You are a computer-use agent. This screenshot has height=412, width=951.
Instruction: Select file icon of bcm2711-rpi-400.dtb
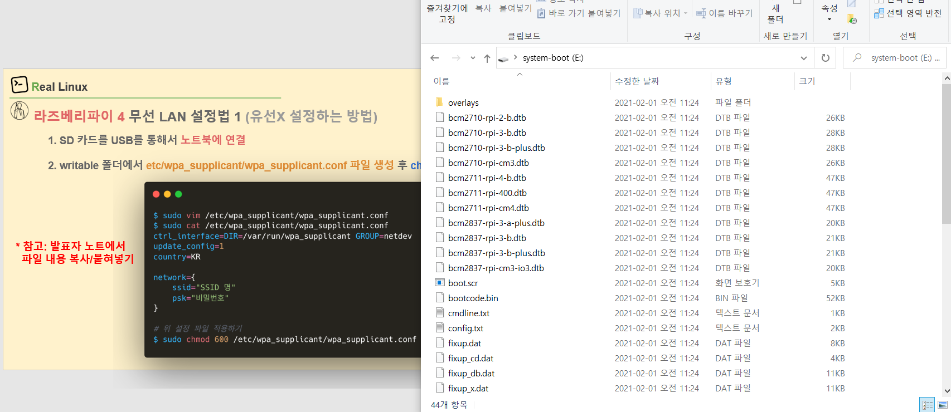coord(439,193)
